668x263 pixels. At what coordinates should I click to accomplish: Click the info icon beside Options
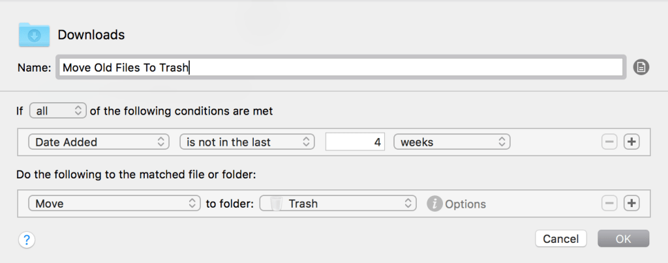(x=434, y=204)
